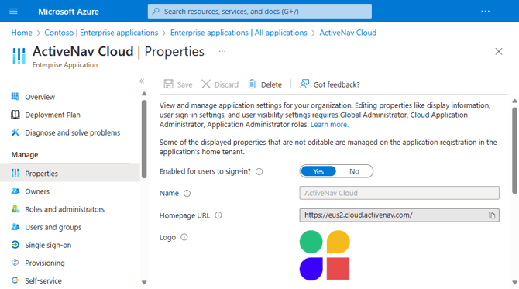Click the Microsoft Azure title
519x289 pixels.
pos(68,12)
